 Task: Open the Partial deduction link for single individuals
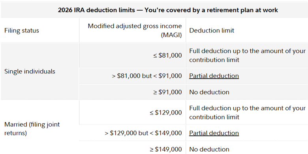[214, 76]
